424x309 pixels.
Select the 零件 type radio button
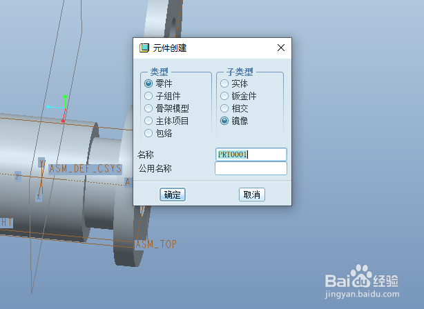pyautogui.click(x=148, y=83)
